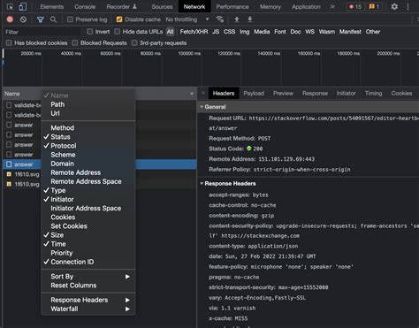This screenshot has width=419, height=328.
Task: Select the second 1f610.svg request
Action: point(27,184)
